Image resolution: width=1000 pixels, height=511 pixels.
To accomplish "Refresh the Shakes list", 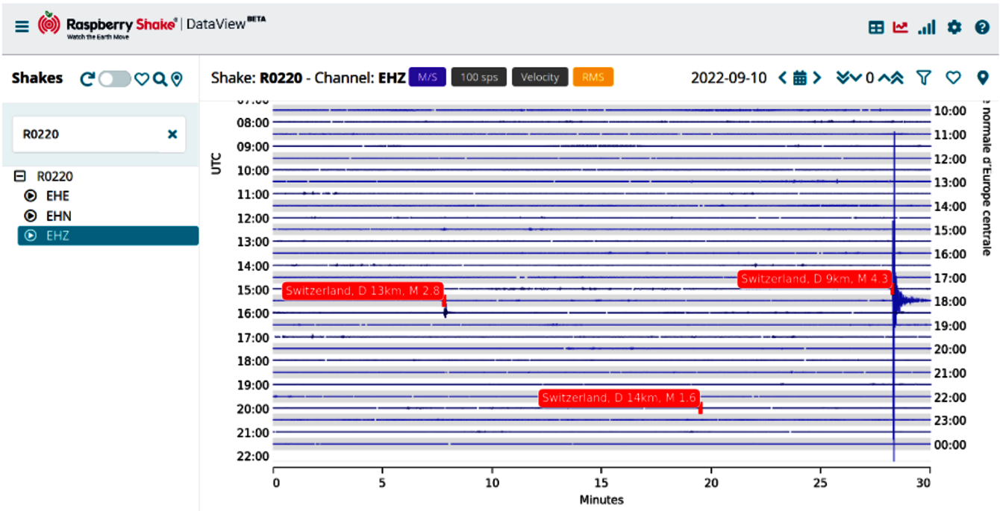I will [x=87, y=78].
